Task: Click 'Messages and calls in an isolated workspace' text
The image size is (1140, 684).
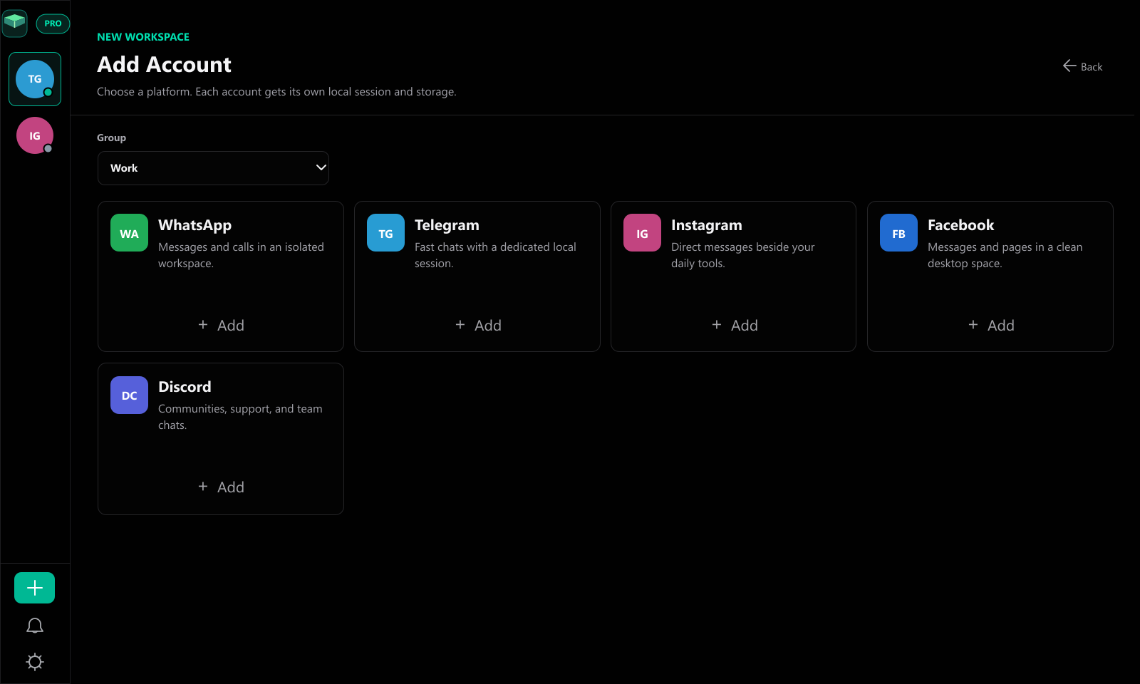Action: pos(241,255)
